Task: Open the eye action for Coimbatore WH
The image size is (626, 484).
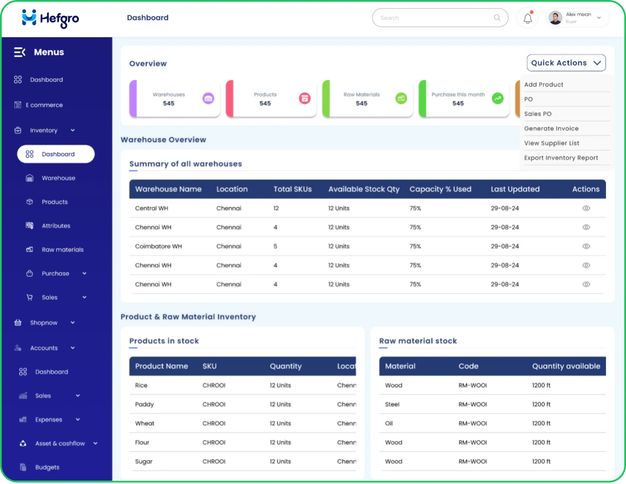Action: pyautogui.click(x=586, y=246)
